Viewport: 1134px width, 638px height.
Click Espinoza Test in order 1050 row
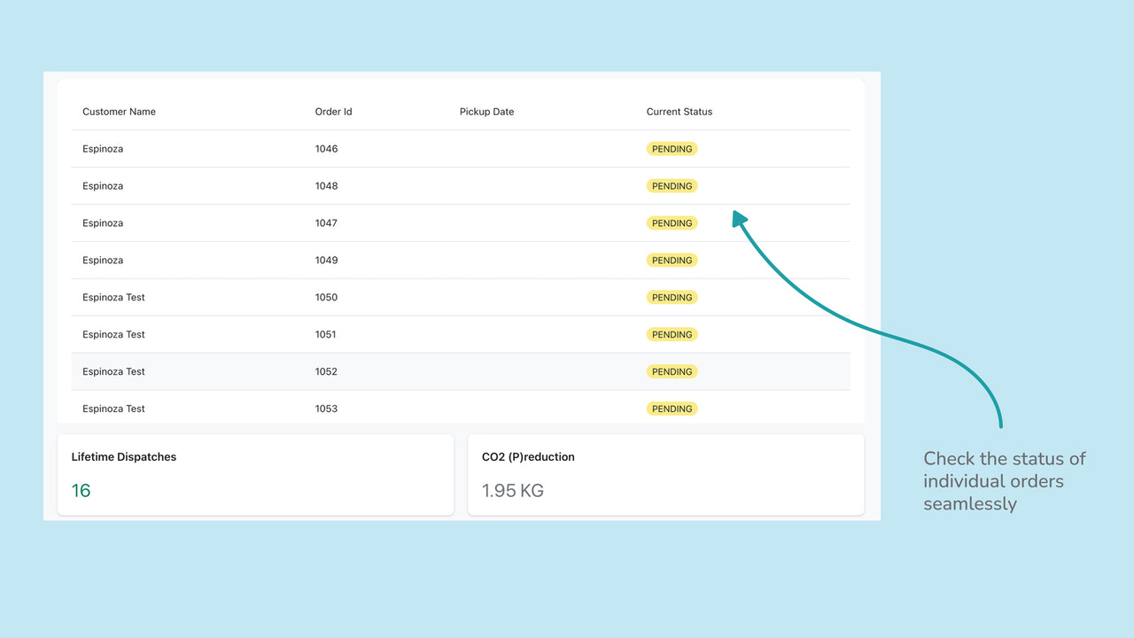click(113, 298)
